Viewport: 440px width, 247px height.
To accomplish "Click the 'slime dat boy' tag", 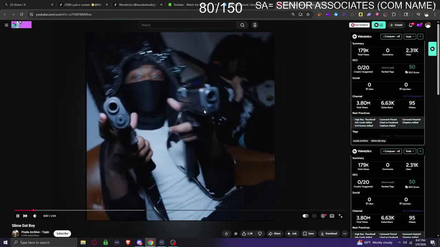I will (378, 141).
